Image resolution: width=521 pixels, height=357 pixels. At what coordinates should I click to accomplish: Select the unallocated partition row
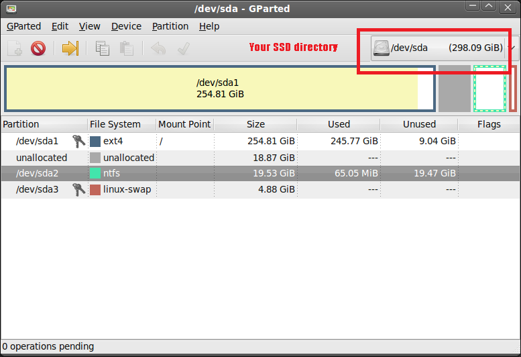[x=260, y=158]
